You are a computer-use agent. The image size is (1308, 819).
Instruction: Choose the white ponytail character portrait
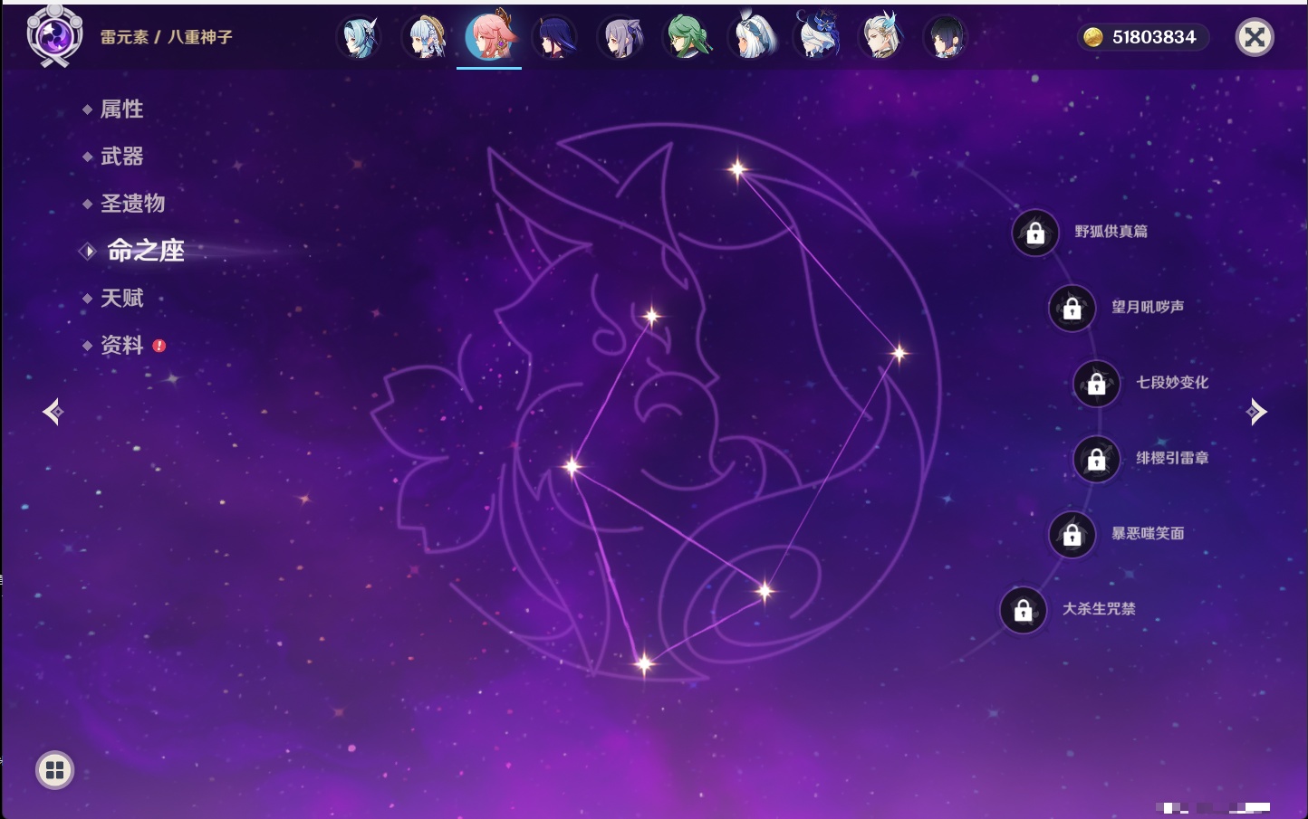[752, 38]
